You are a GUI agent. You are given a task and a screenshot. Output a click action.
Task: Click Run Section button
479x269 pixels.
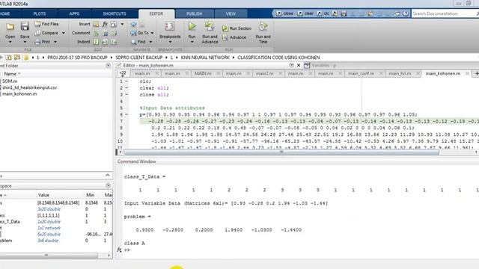click(x=237, y=28)
